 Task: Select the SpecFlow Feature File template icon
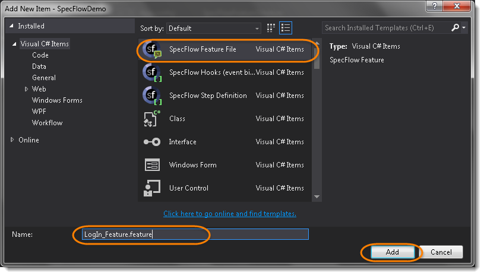point(152,49)
